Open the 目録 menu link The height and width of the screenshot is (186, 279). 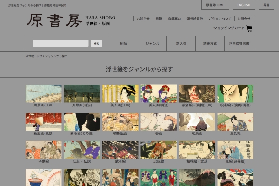[x=159, y=19]
